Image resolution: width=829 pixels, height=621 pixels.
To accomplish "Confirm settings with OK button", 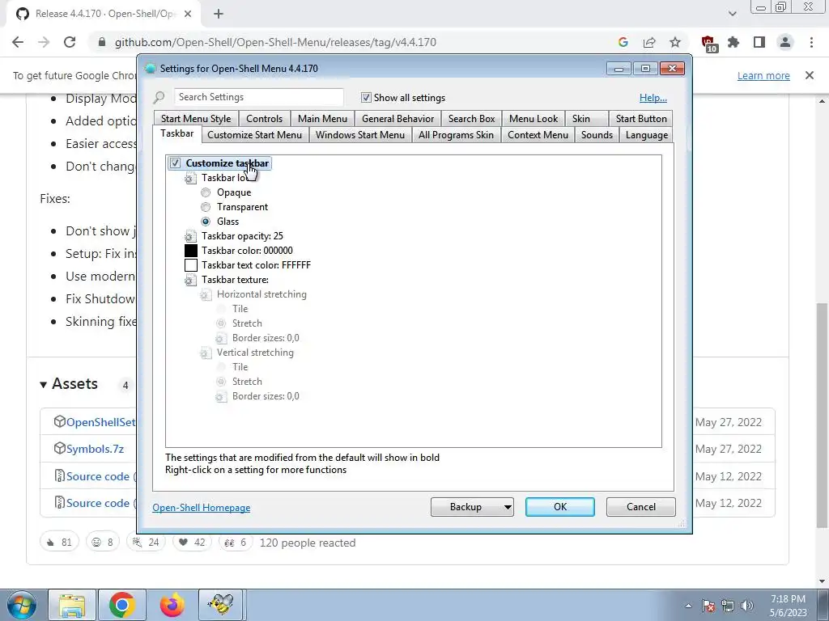I will (560, 507).
